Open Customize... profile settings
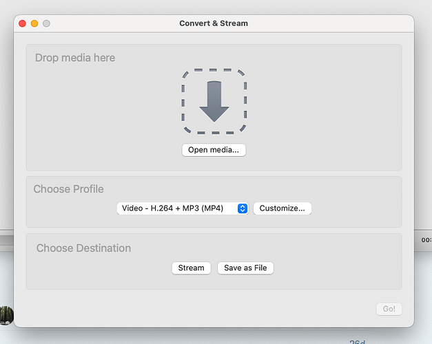The height and width of the screenshot is (344, 432). [282, 208]
